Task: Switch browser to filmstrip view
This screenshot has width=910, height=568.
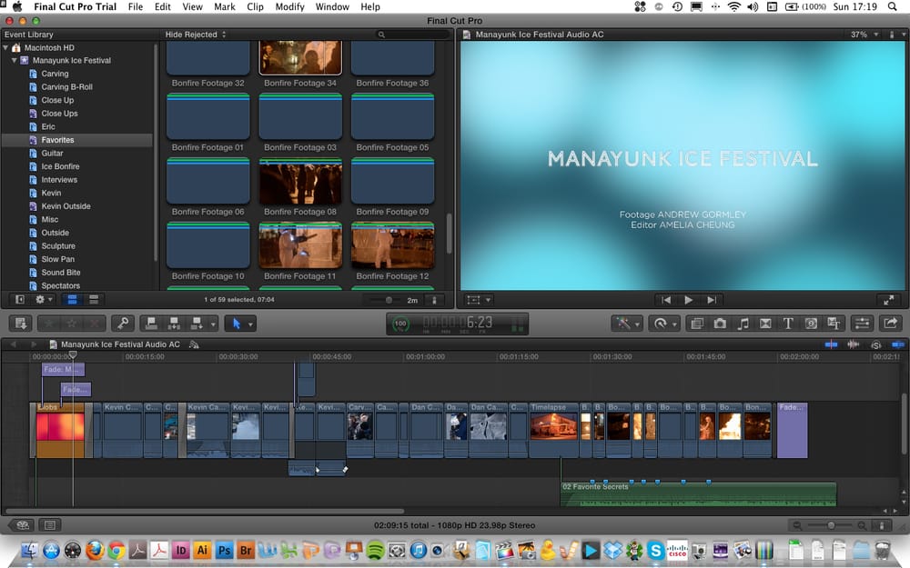Action: point(73,300)
